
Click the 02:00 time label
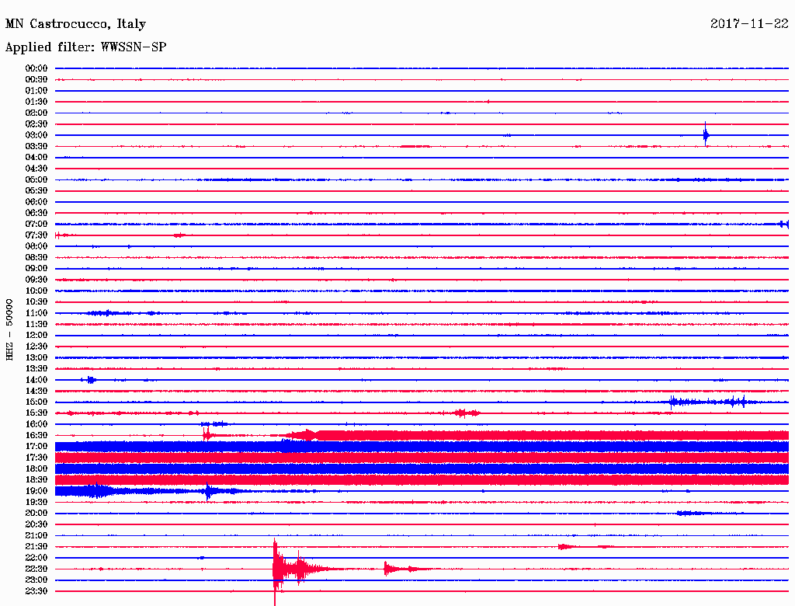pos(36,113)
